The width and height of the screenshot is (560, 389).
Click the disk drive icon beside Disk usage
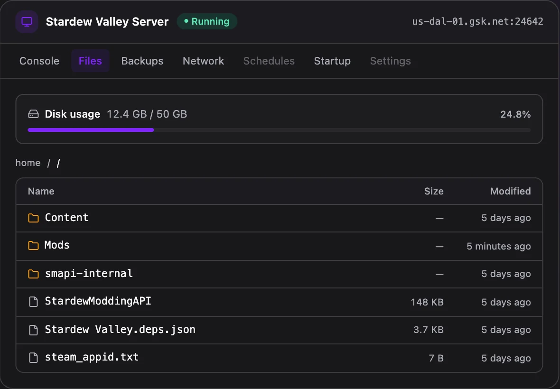tap(33, 114)
